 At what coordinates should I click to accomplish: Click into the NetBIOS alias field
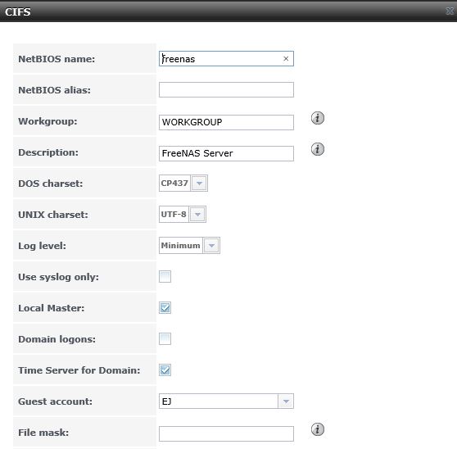[x=226, y=90]
